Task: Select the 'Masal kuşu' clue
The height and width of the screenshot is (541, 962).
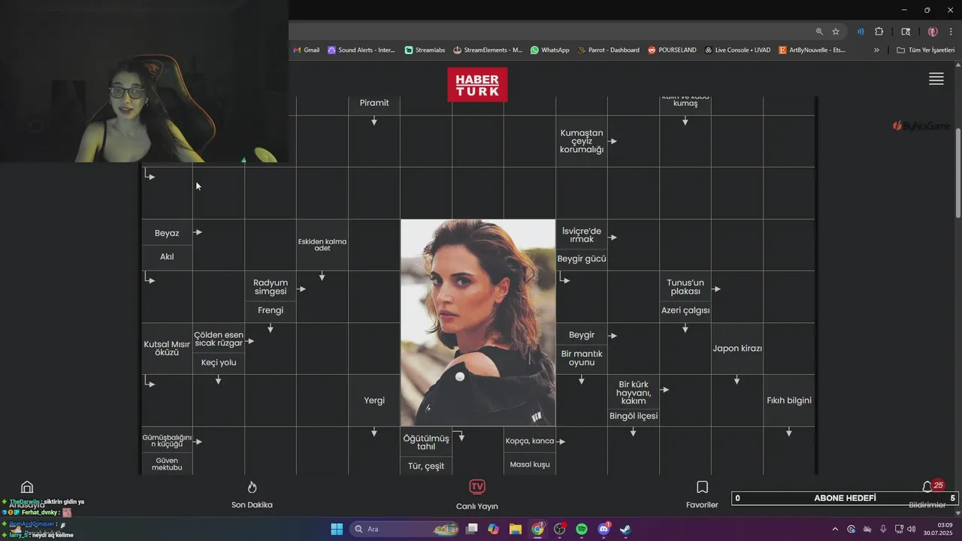Action: click(x=530, y=464)
